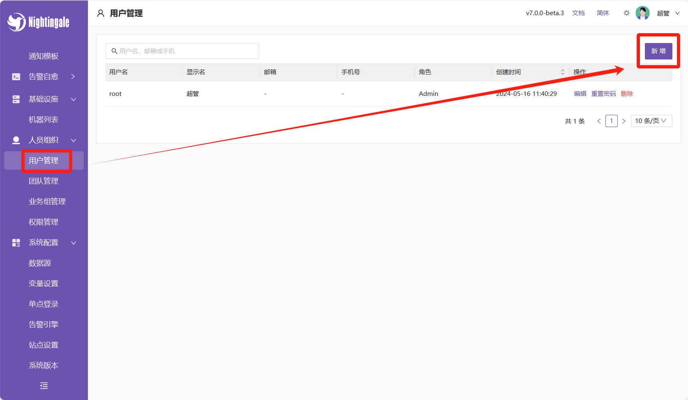Click the Nightingale logo

tap(38, 22)
